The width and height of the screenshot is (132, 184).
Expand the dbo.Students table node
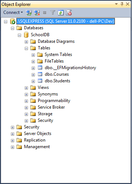[33, 81]
